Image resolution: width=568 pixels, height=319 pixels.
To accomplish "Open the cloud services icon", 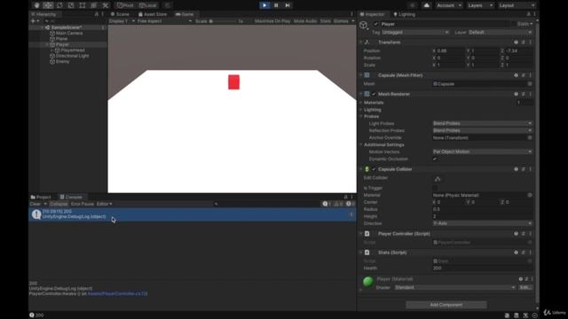I will coord(426,5).
